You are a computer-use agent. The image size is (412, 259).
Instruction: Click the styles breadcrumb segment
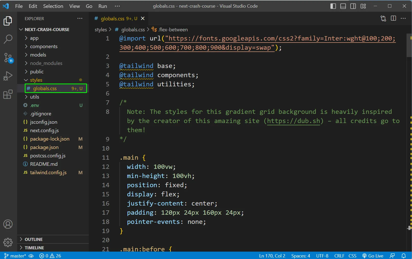click(x=101, y=30)
